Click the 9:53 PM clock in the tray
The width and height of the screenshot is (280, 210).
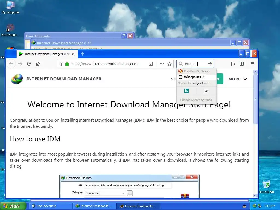coord(270,206)
